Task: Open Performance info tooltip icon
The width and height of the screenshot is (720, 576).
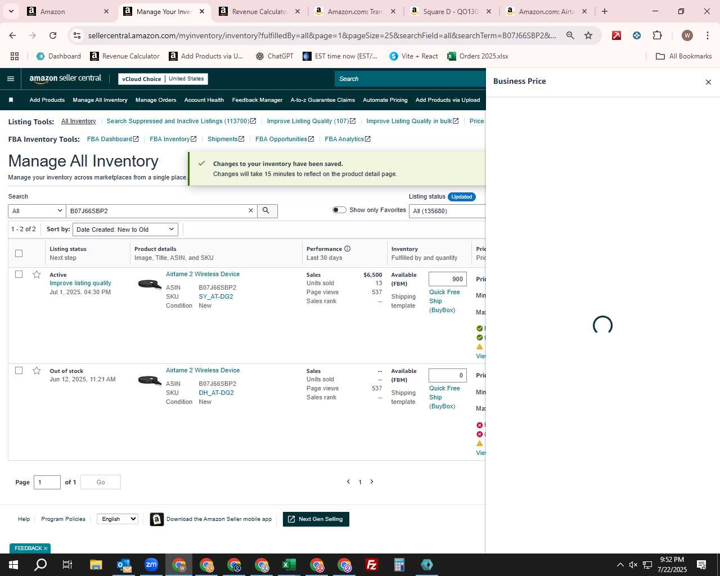Action: click(x=347, y=249)
